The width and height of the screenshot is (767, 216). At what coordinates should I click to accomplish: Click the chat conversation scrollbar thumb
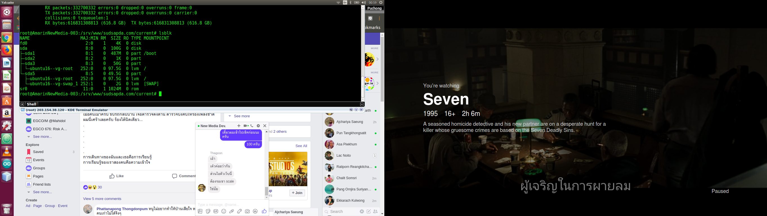(x=266, y=191)
